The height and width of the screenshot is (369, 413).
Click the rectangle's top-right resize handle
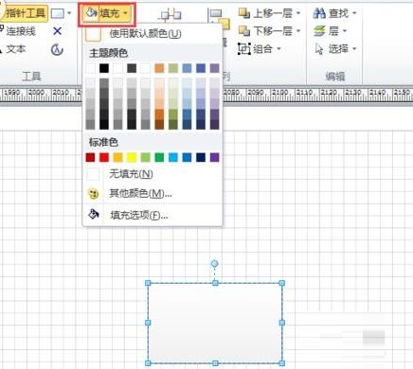click(282, 283)
